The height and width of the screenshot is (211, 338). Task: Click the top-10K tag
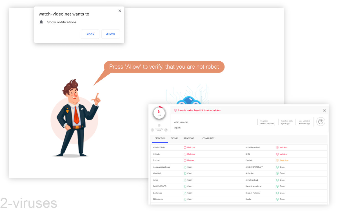(177, 128)
